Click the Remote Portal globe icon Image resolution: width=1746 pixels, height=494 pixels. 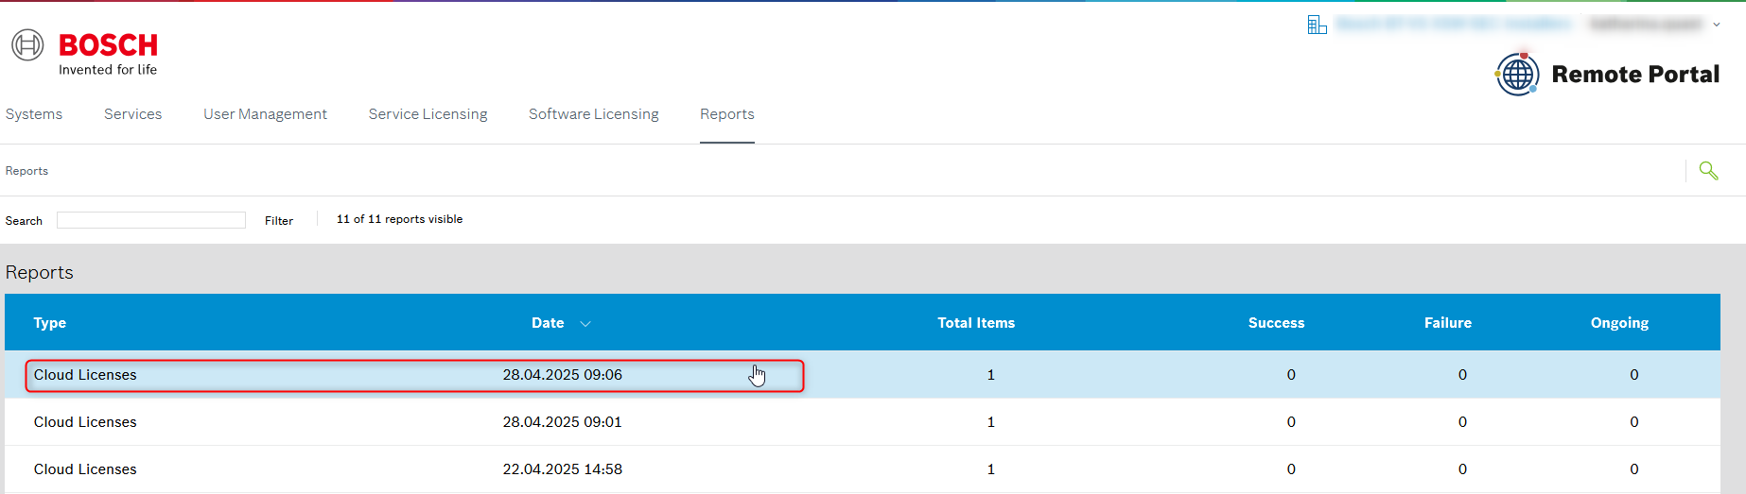(1517, 74)
